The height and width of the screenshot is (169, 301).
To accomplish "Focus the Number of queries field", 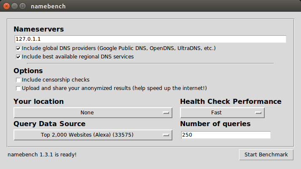I will [x=226, y=135].
